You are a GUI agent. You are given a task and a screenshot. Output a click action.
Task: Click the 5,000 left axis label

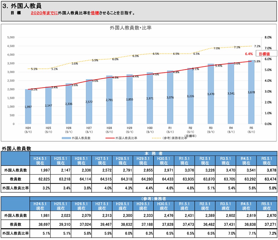pos(11,37)
